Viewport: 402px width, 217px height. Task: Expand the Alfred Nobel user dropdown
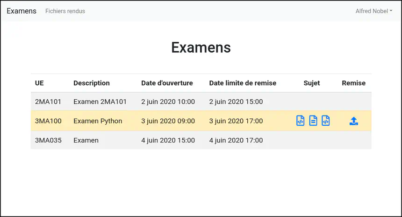tap(373, 11)
